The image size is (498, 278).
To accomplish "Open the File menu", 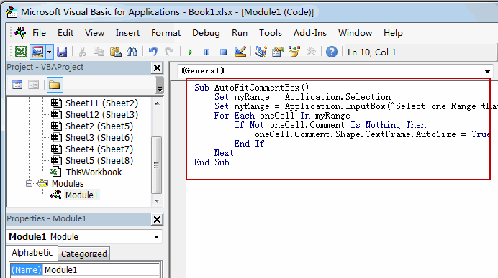I will pyautogui.click(x=39, y=32).
